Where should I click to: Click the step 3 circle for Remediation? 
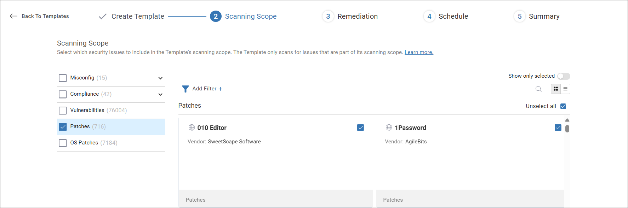(x=328, y=16)
